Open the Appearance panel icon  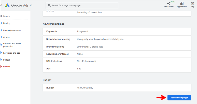182,3
